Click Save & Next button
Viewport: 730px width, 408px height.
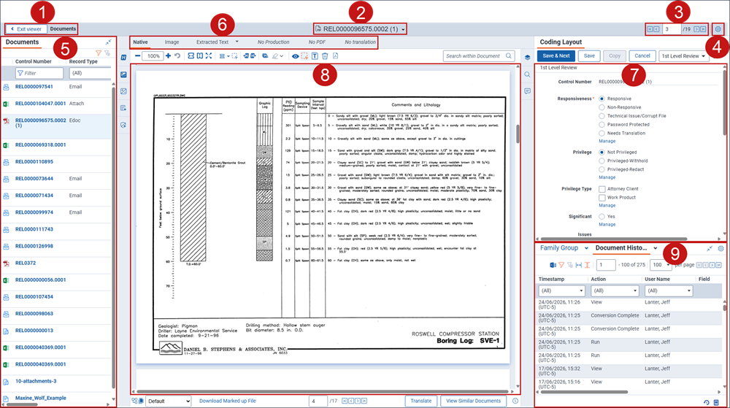556,55
